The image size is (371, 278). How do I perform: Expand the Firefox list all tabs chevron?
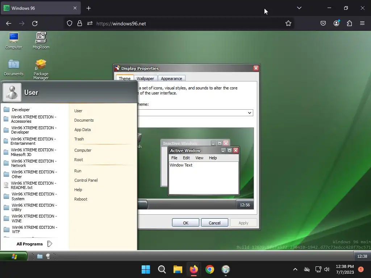299,8
